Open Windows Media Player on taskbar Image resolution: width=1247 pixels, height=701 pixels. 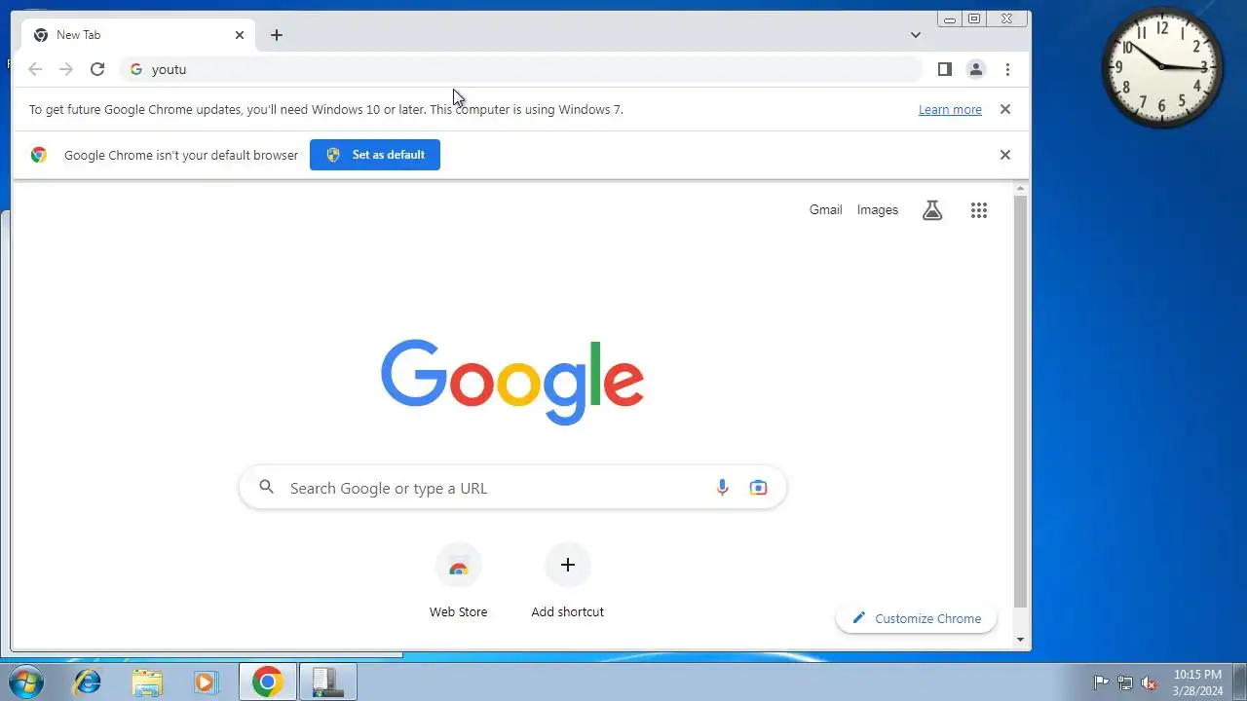tap(206, 683)
